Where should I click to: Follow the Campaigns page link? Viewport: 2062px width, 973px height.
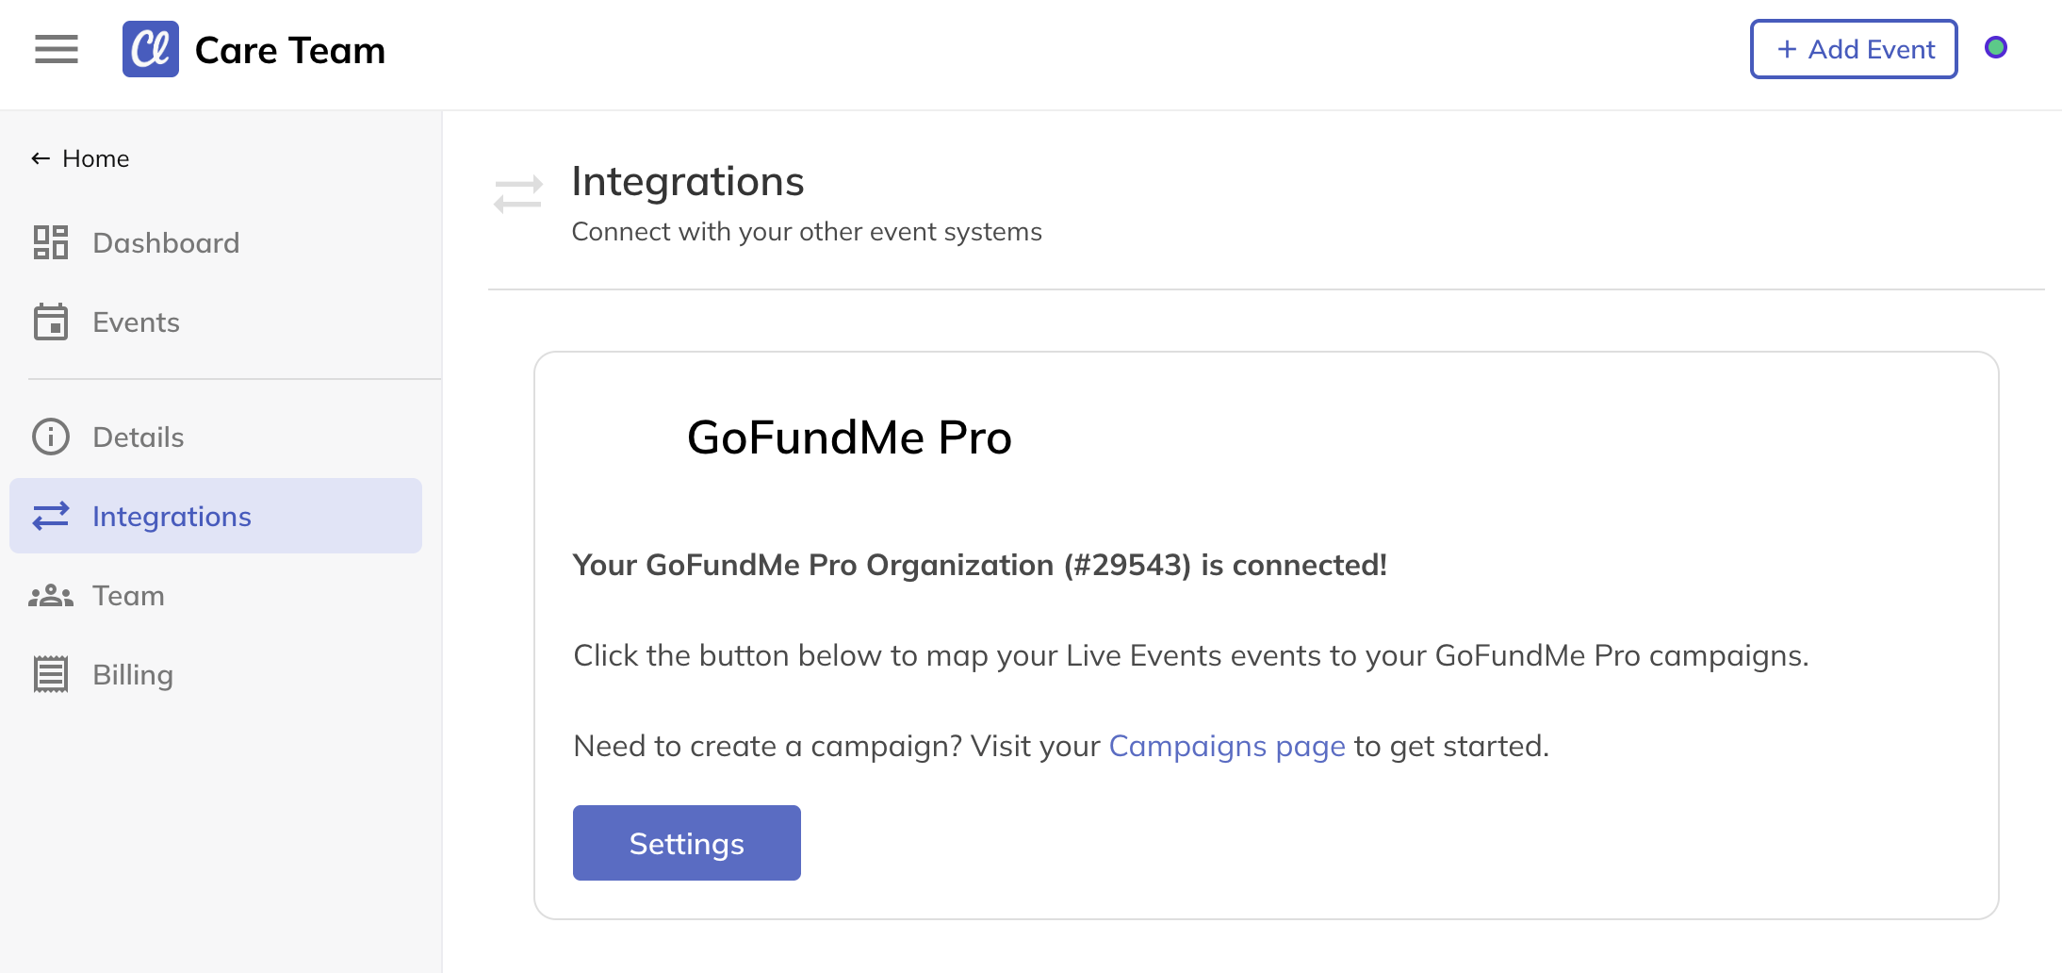point(1227,746)
